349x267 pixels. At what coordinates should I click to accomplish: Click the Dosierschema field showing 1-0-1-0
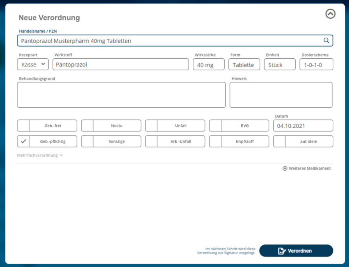tap(316, 65)
